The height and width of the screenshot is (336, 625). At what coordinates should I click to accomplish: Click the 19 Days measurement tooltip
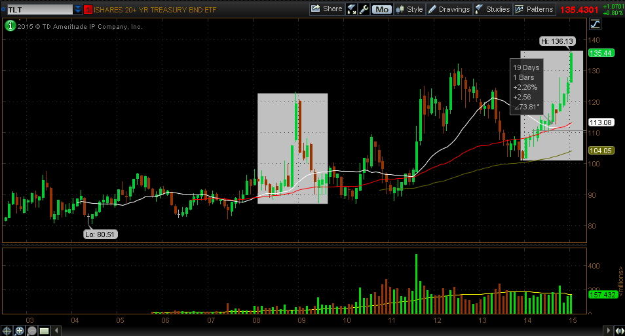pyautogui.click(x=526, y=87)
